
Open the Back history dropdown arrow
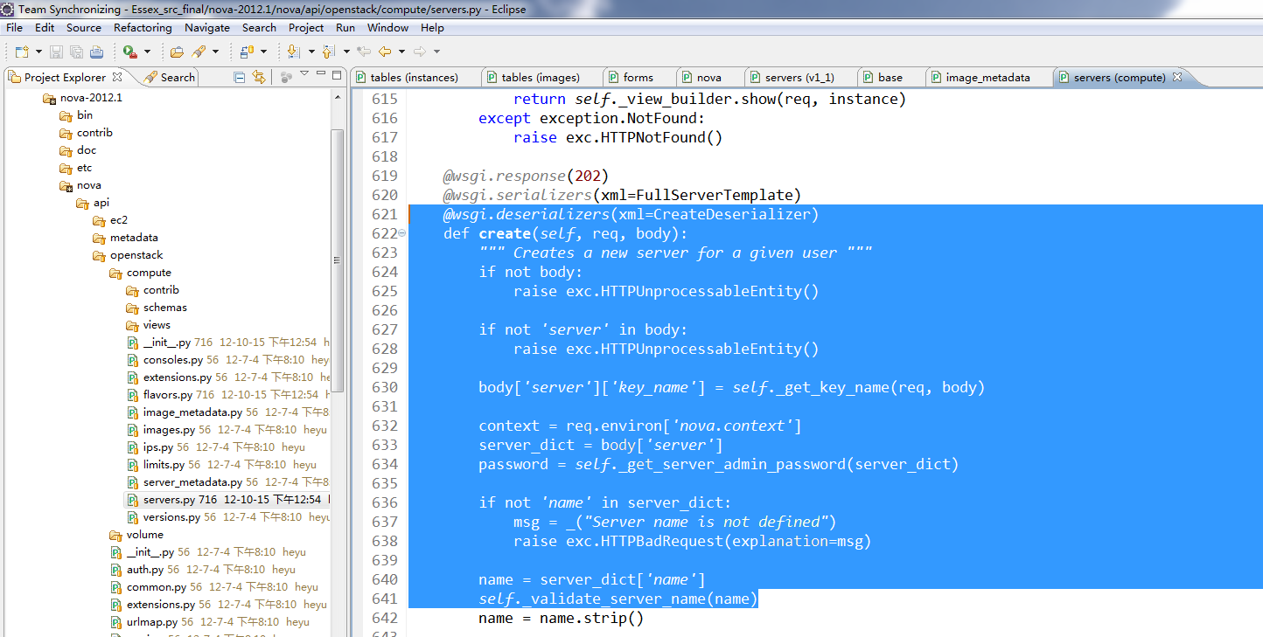click(x=401, y=52)
